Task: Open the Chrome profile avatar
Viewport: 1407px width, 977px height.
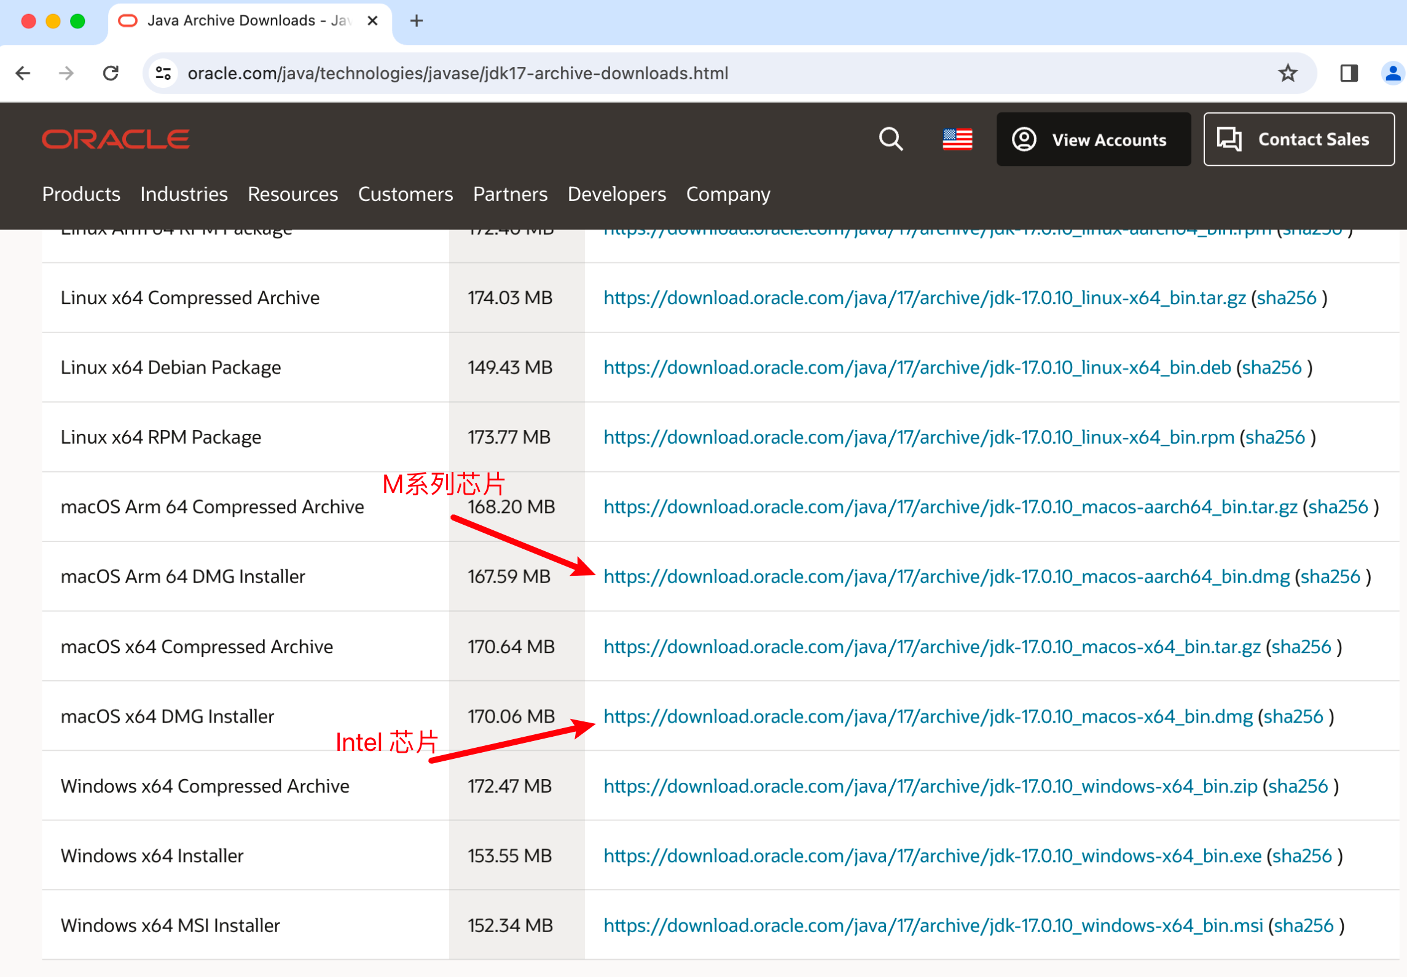Action: coord(1392,73)
